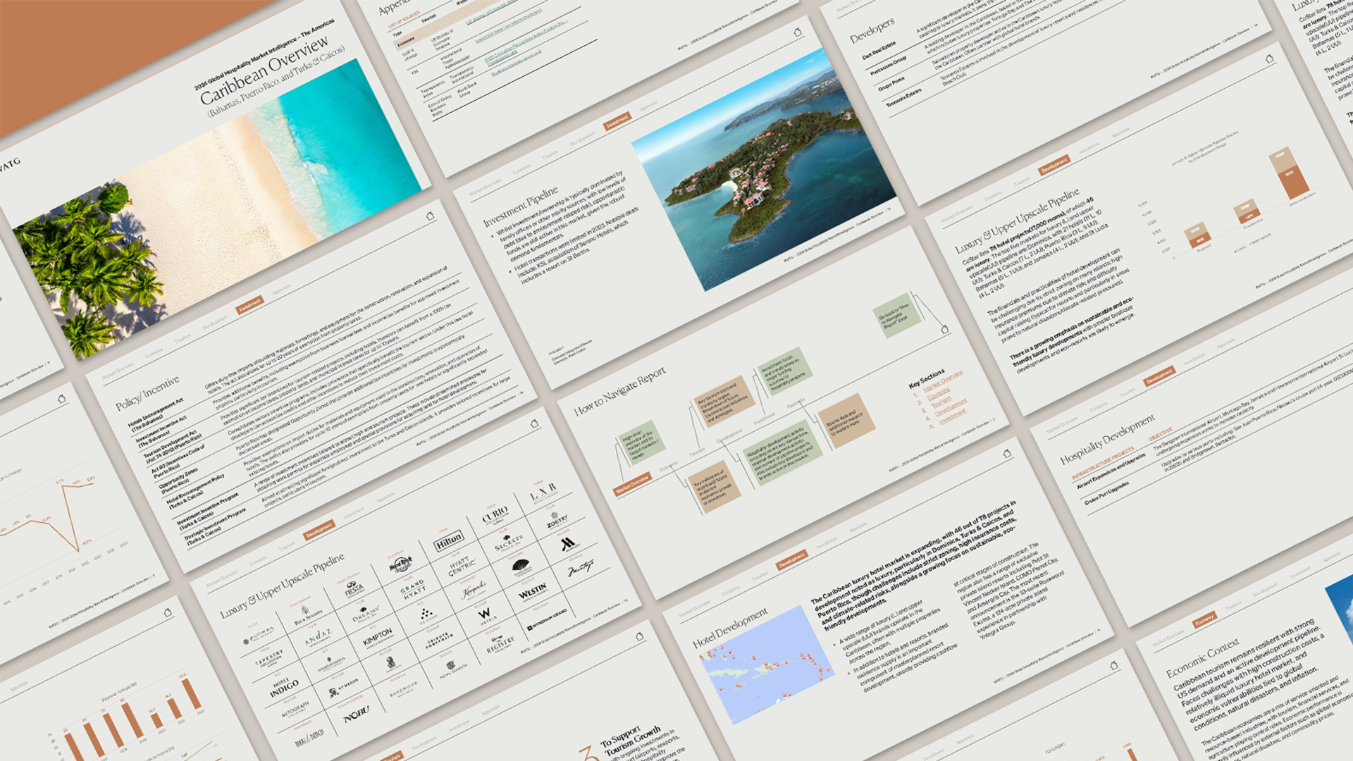
Task: Open Market Overview link under Key Sections
Action: (942, 381)
